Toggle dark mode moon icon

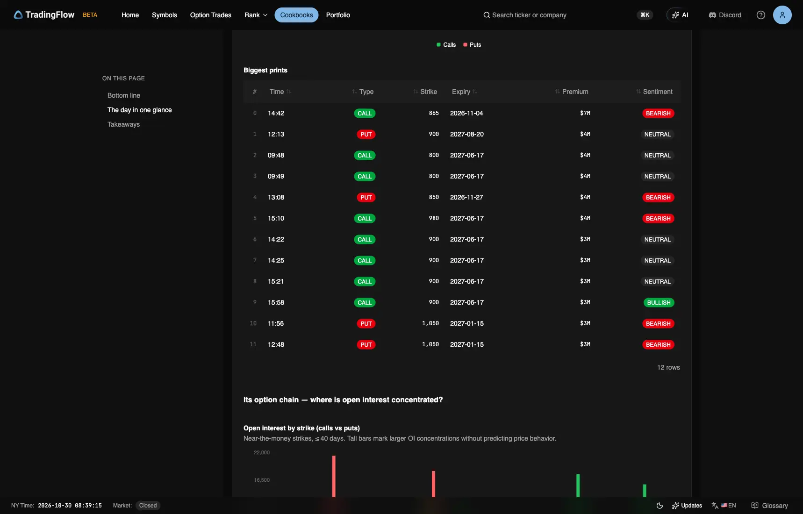coord(660,506)
